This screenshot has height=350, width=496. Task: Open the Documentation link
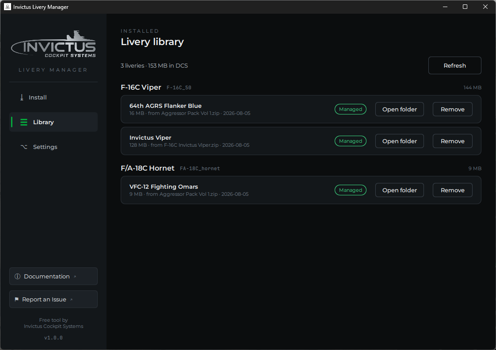pos(53,276)
